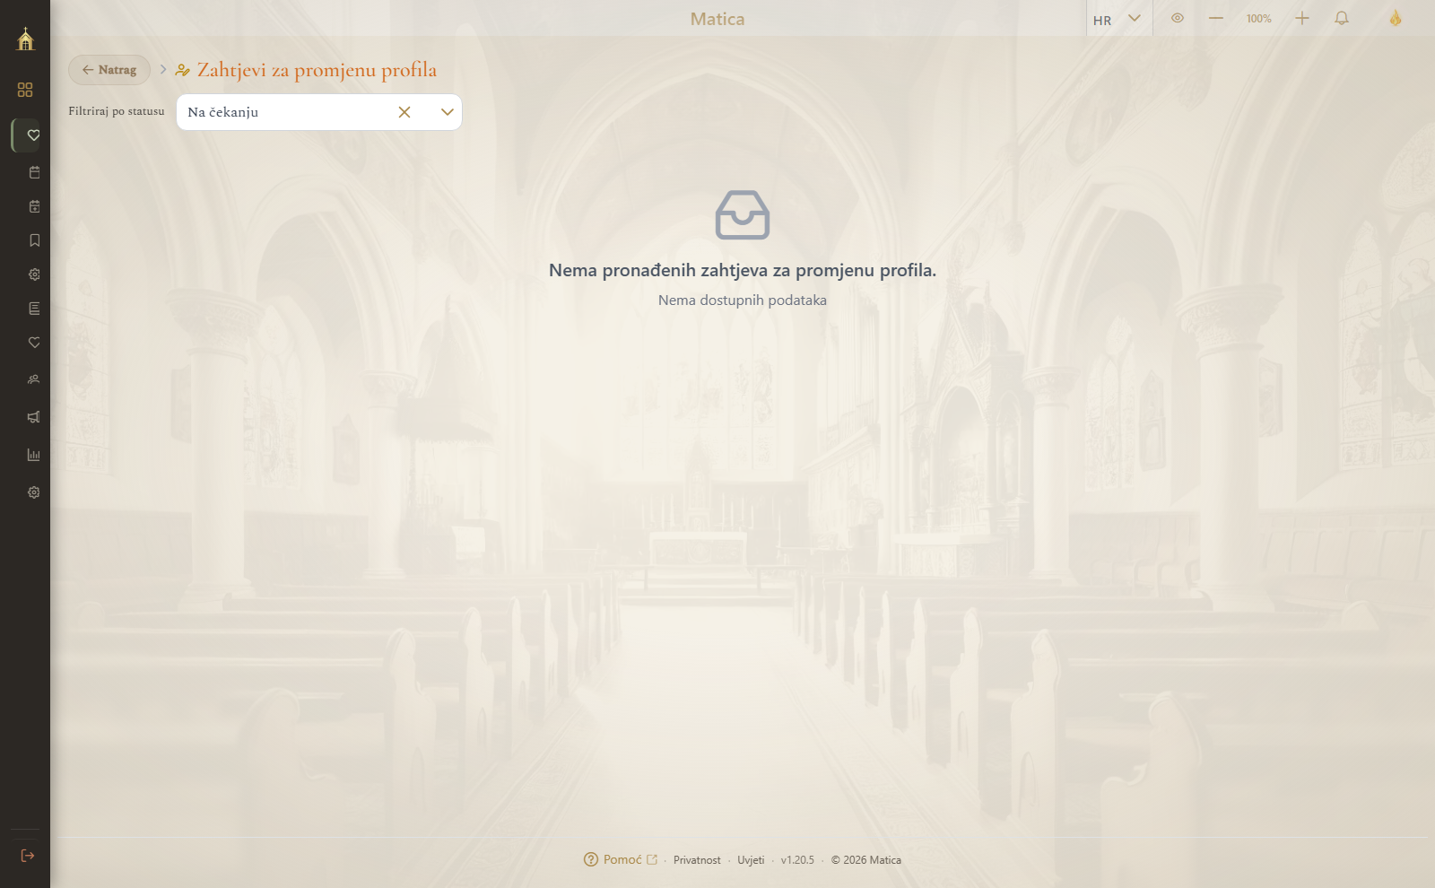Open the bookmark icon in sidebar

(x=34, y=240)
